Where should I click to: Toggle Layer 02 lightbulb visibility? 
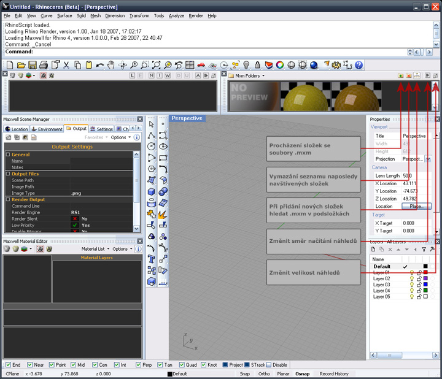pyautogui.click(x=412, y=278)
